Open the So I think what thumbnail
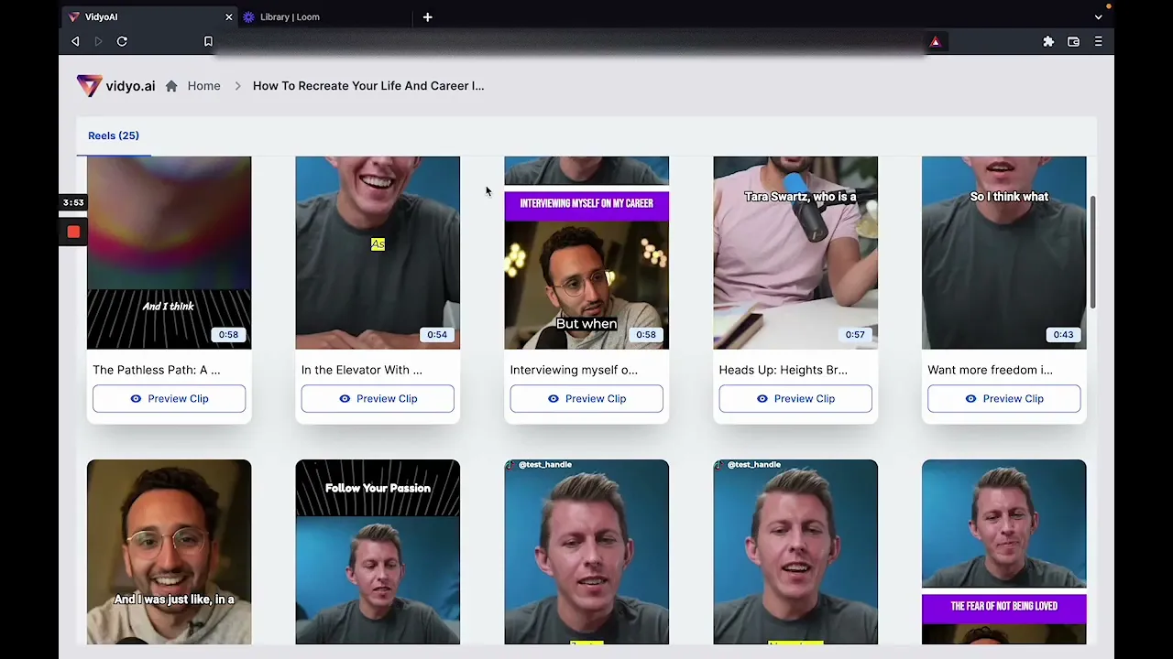 coord(1004,253)
